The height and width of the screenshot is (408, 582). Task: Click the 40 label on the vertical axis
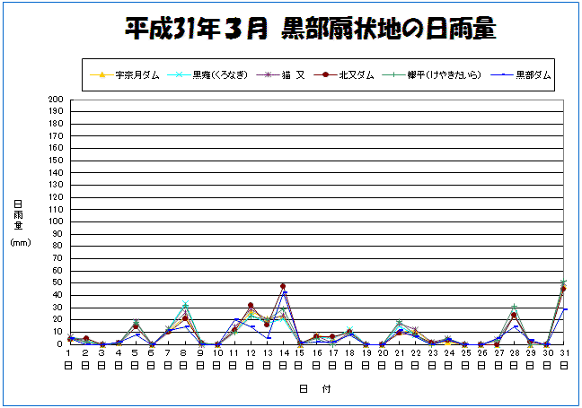[57, 295]
